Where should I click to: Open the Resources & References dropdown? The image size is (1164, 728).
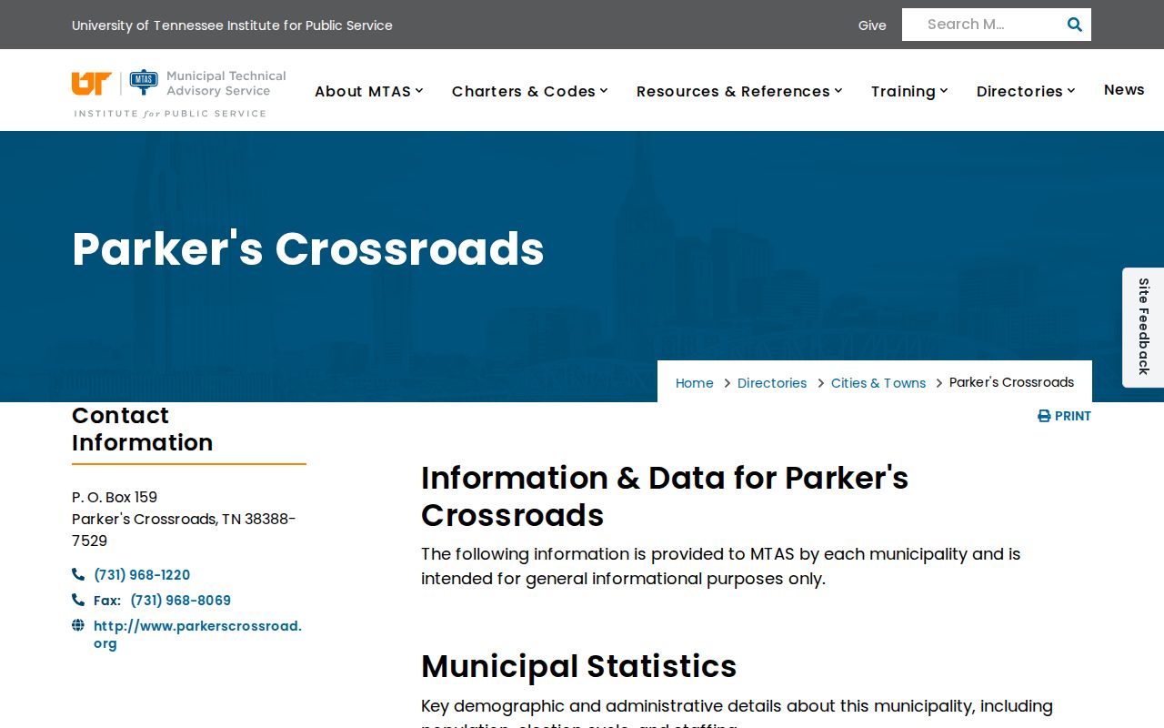[x=739, y=91]
